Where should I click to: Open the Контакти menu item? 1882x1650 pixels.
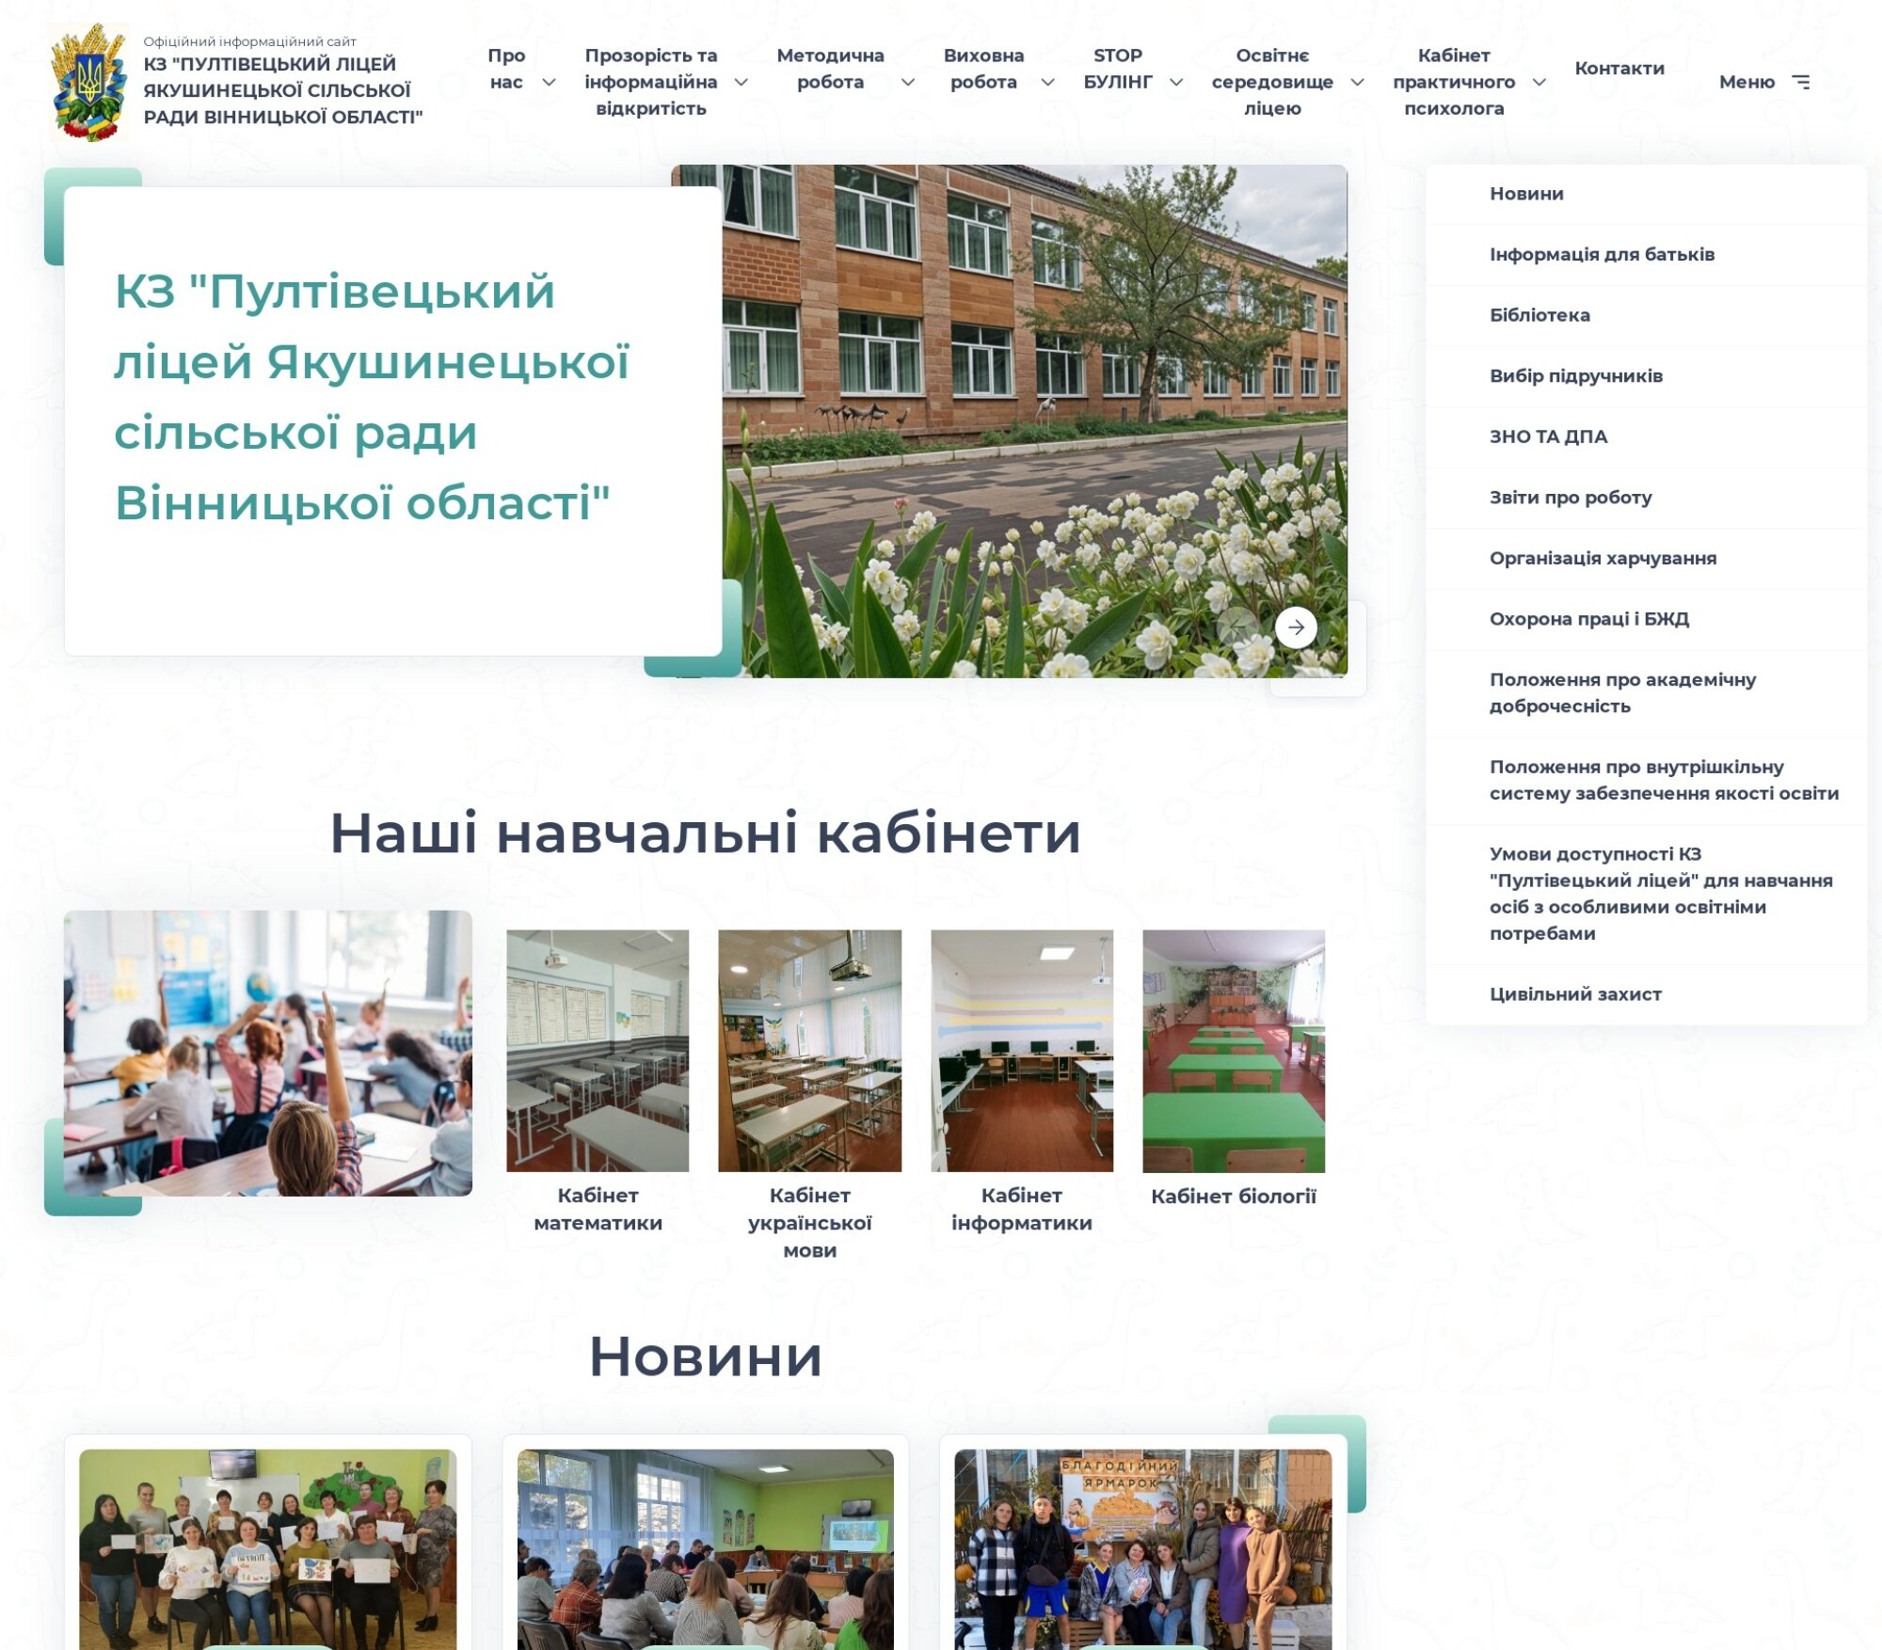[1619, 69]
